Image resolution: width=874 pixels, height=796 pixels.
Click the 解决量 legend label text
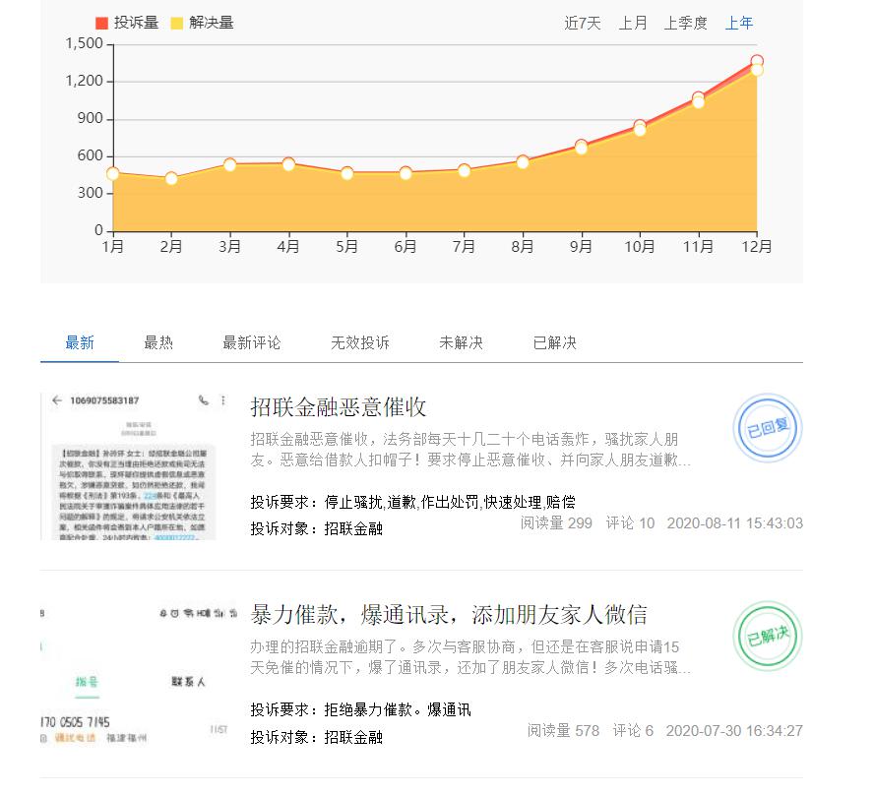212,23
